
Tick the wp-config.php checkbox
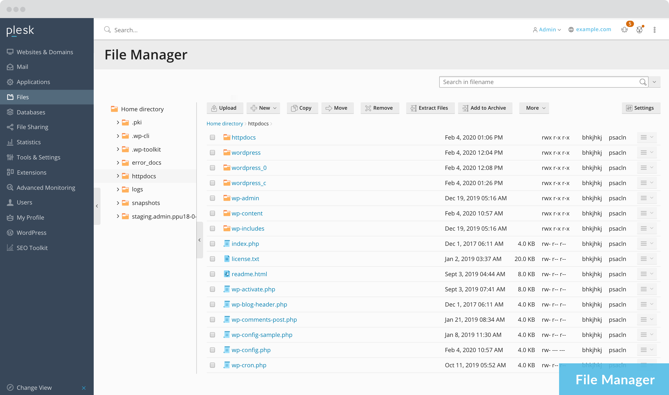(212, 350)
